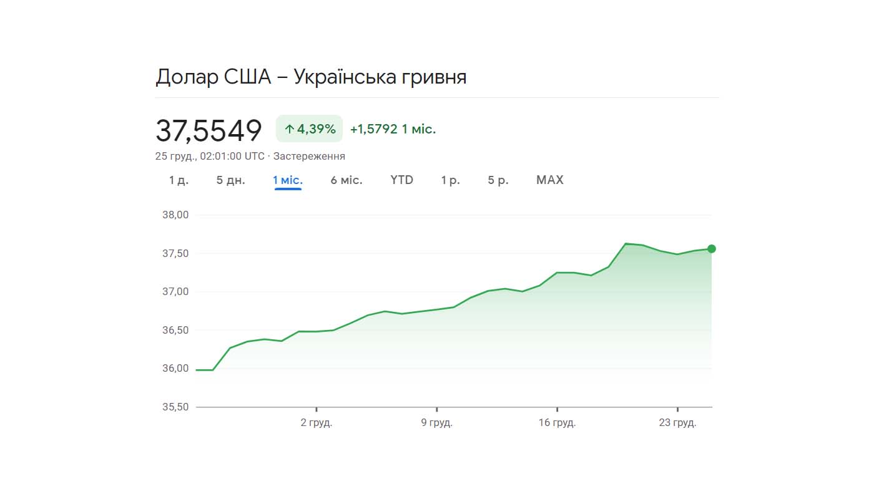Select the MAX range tab
The height and width of the screenshot is (499, 874).
(x=550, y=180)
